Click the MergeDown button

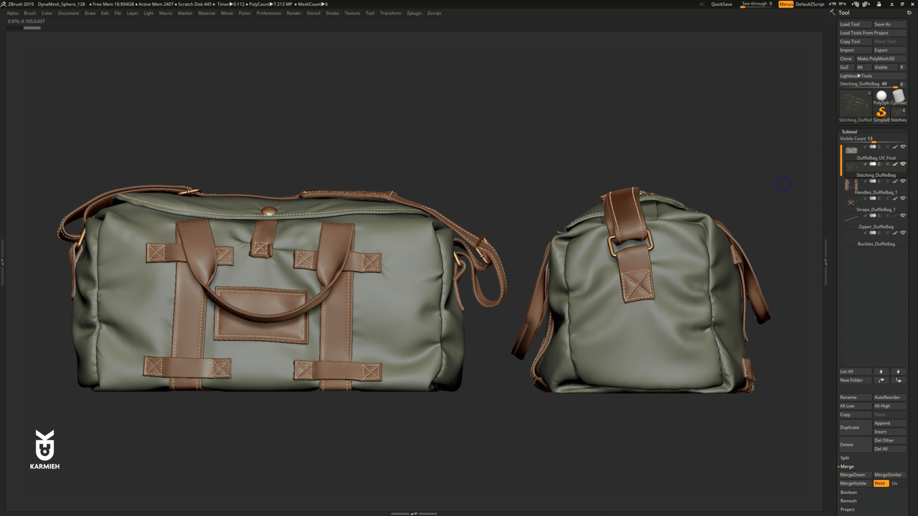(x=855, y=475)
